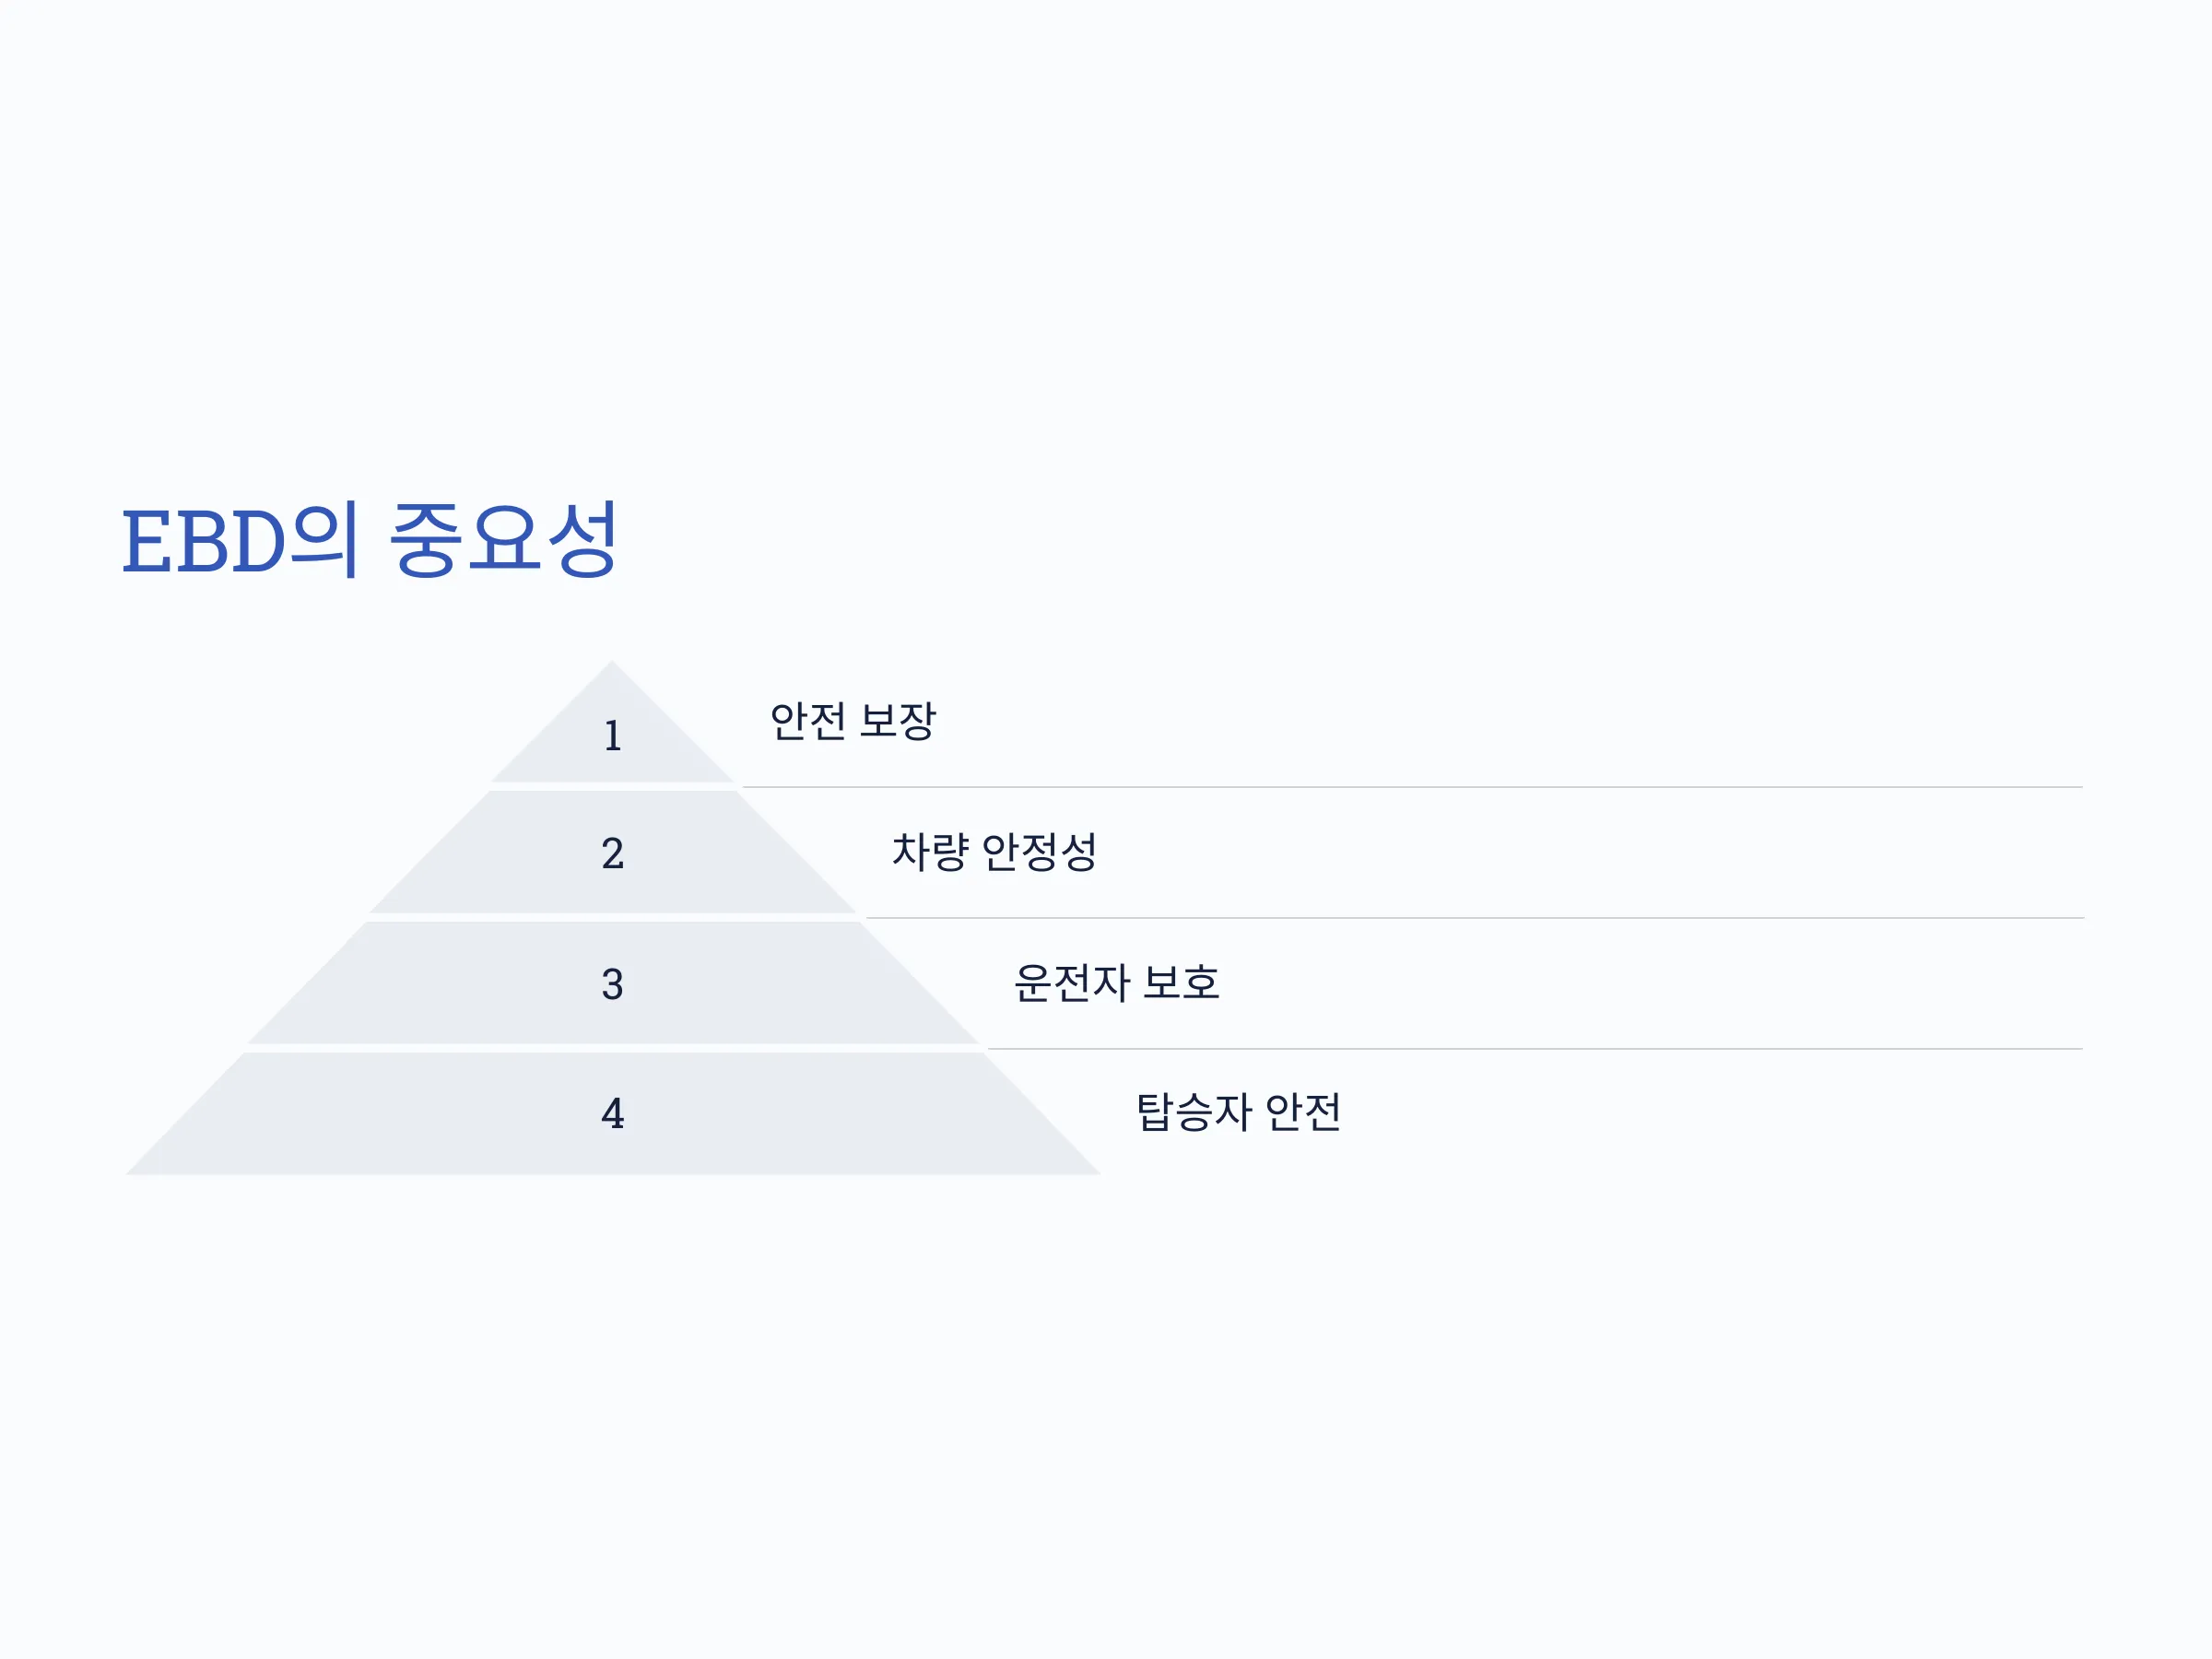This screenshot has height=1659, width=2212.
Task: Click the word "차량" beside tier 2
Action: tap(931, 852)
